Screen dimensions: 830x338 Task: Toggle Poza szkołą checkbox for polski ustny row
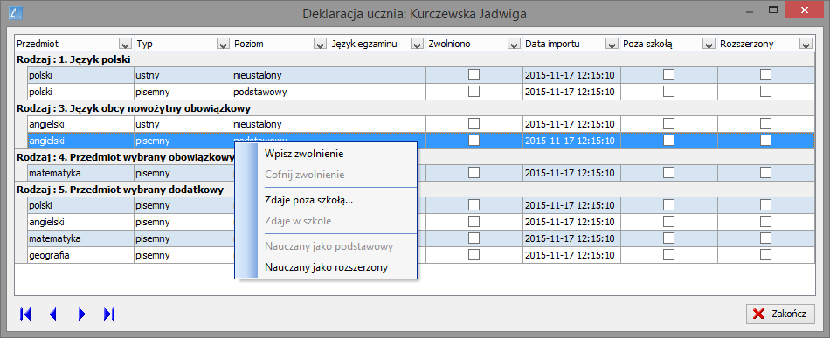[x=668, y=75]
